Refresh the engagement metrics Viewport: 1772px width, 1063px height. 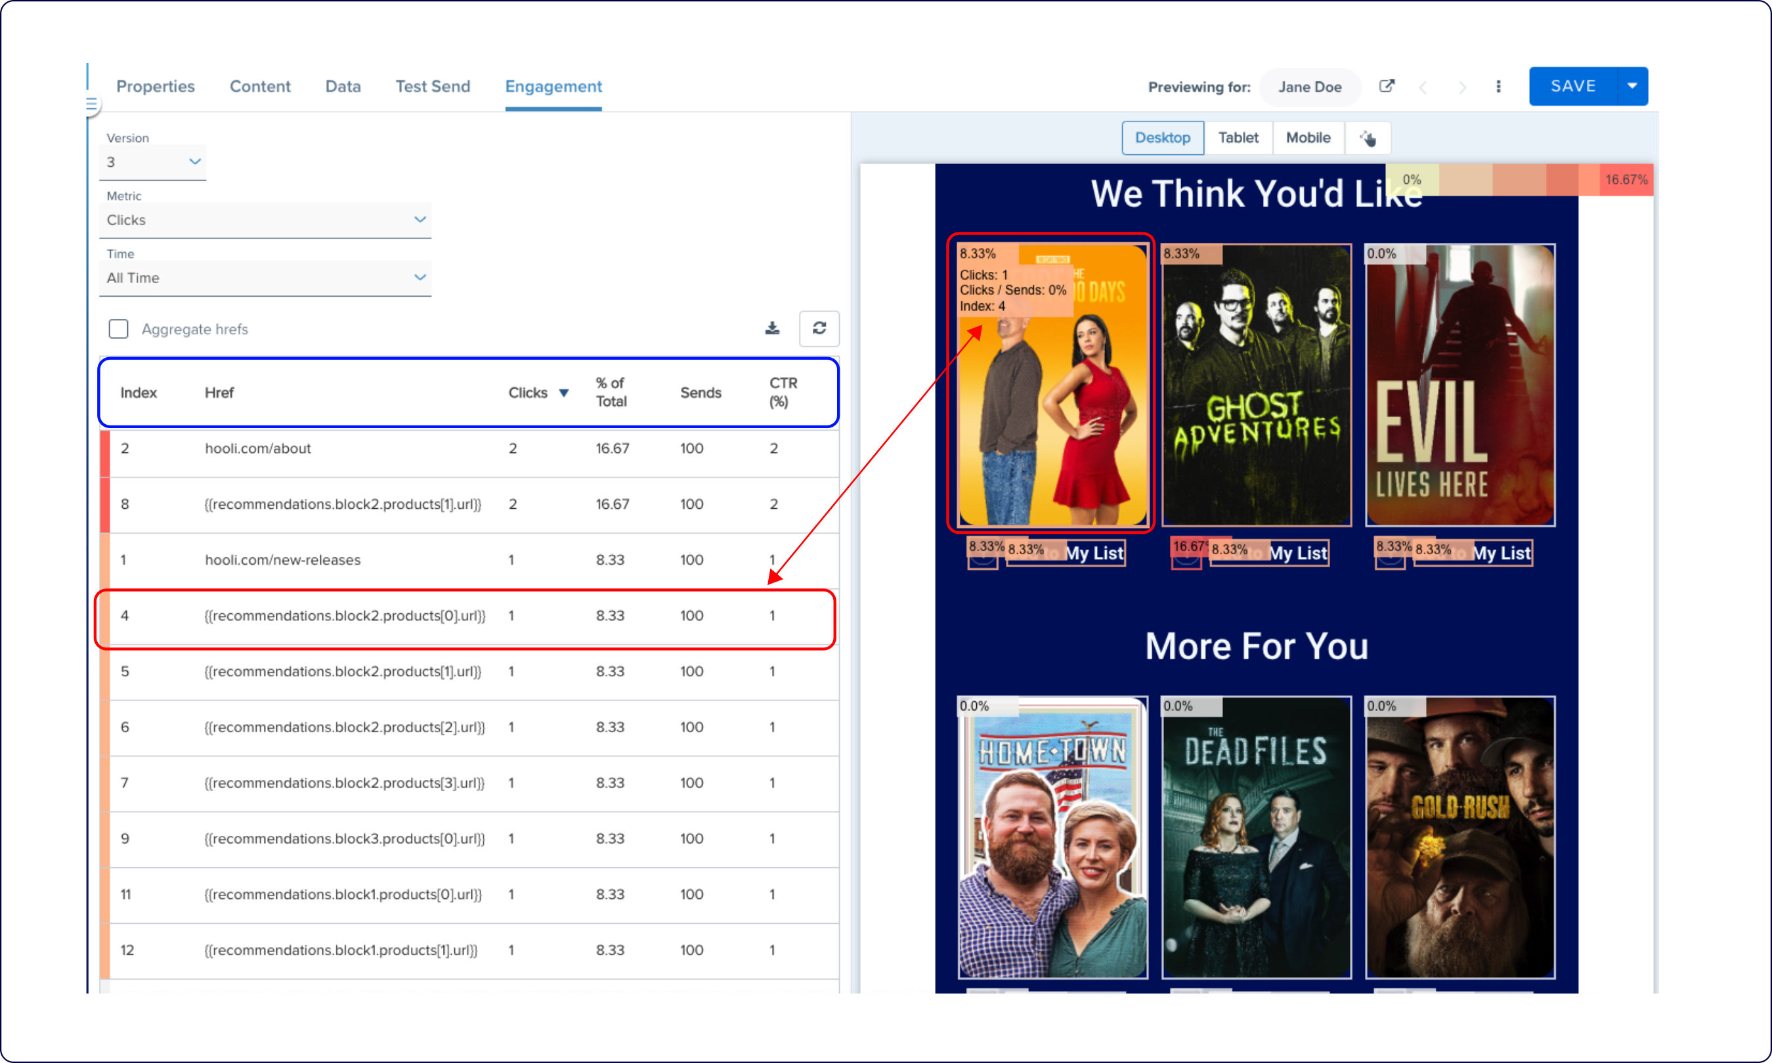(x=819, y=328)
